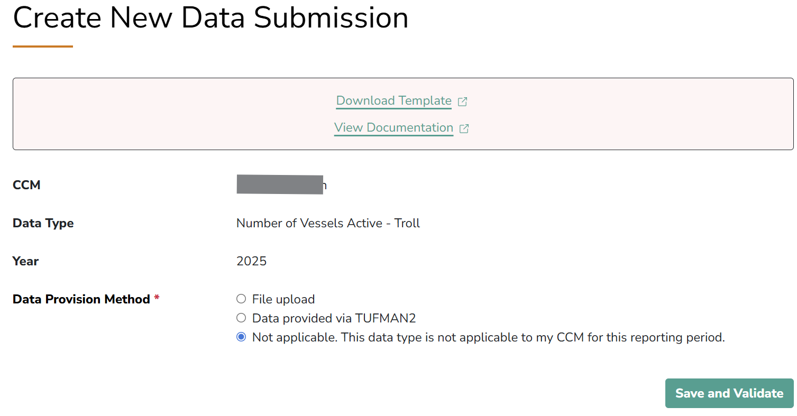The height and width of the screenshot is (416, 797).
Task: Click the 2025 year value
Action: point(252,261)
